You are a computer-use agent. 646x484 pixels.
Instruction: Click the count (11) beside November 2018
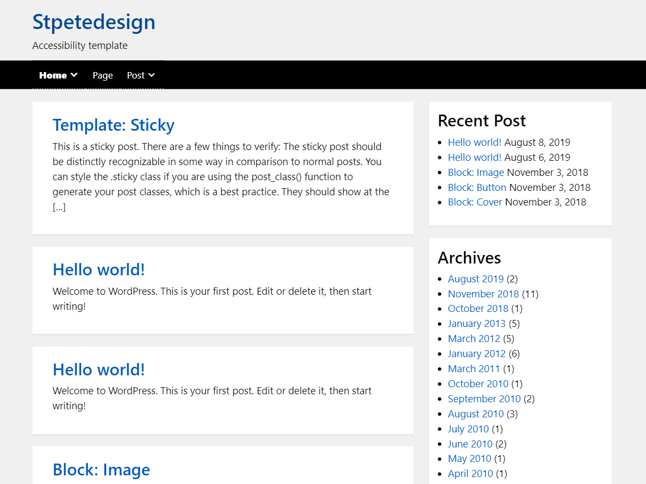530,294
